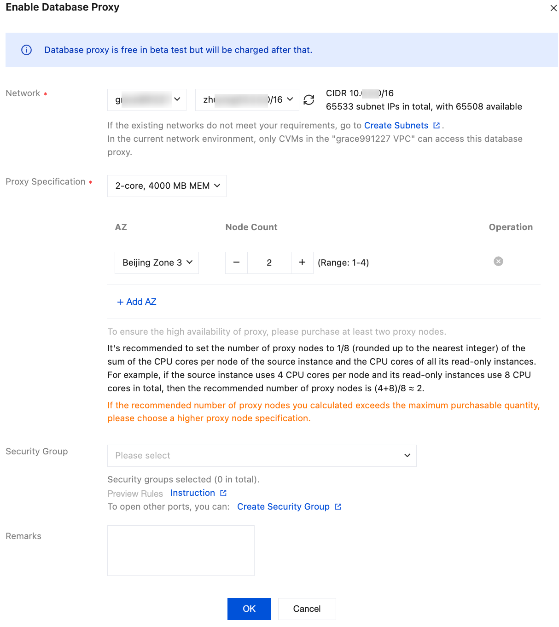Click the Add AZ link
559x627 pixels.
[137, 302]
